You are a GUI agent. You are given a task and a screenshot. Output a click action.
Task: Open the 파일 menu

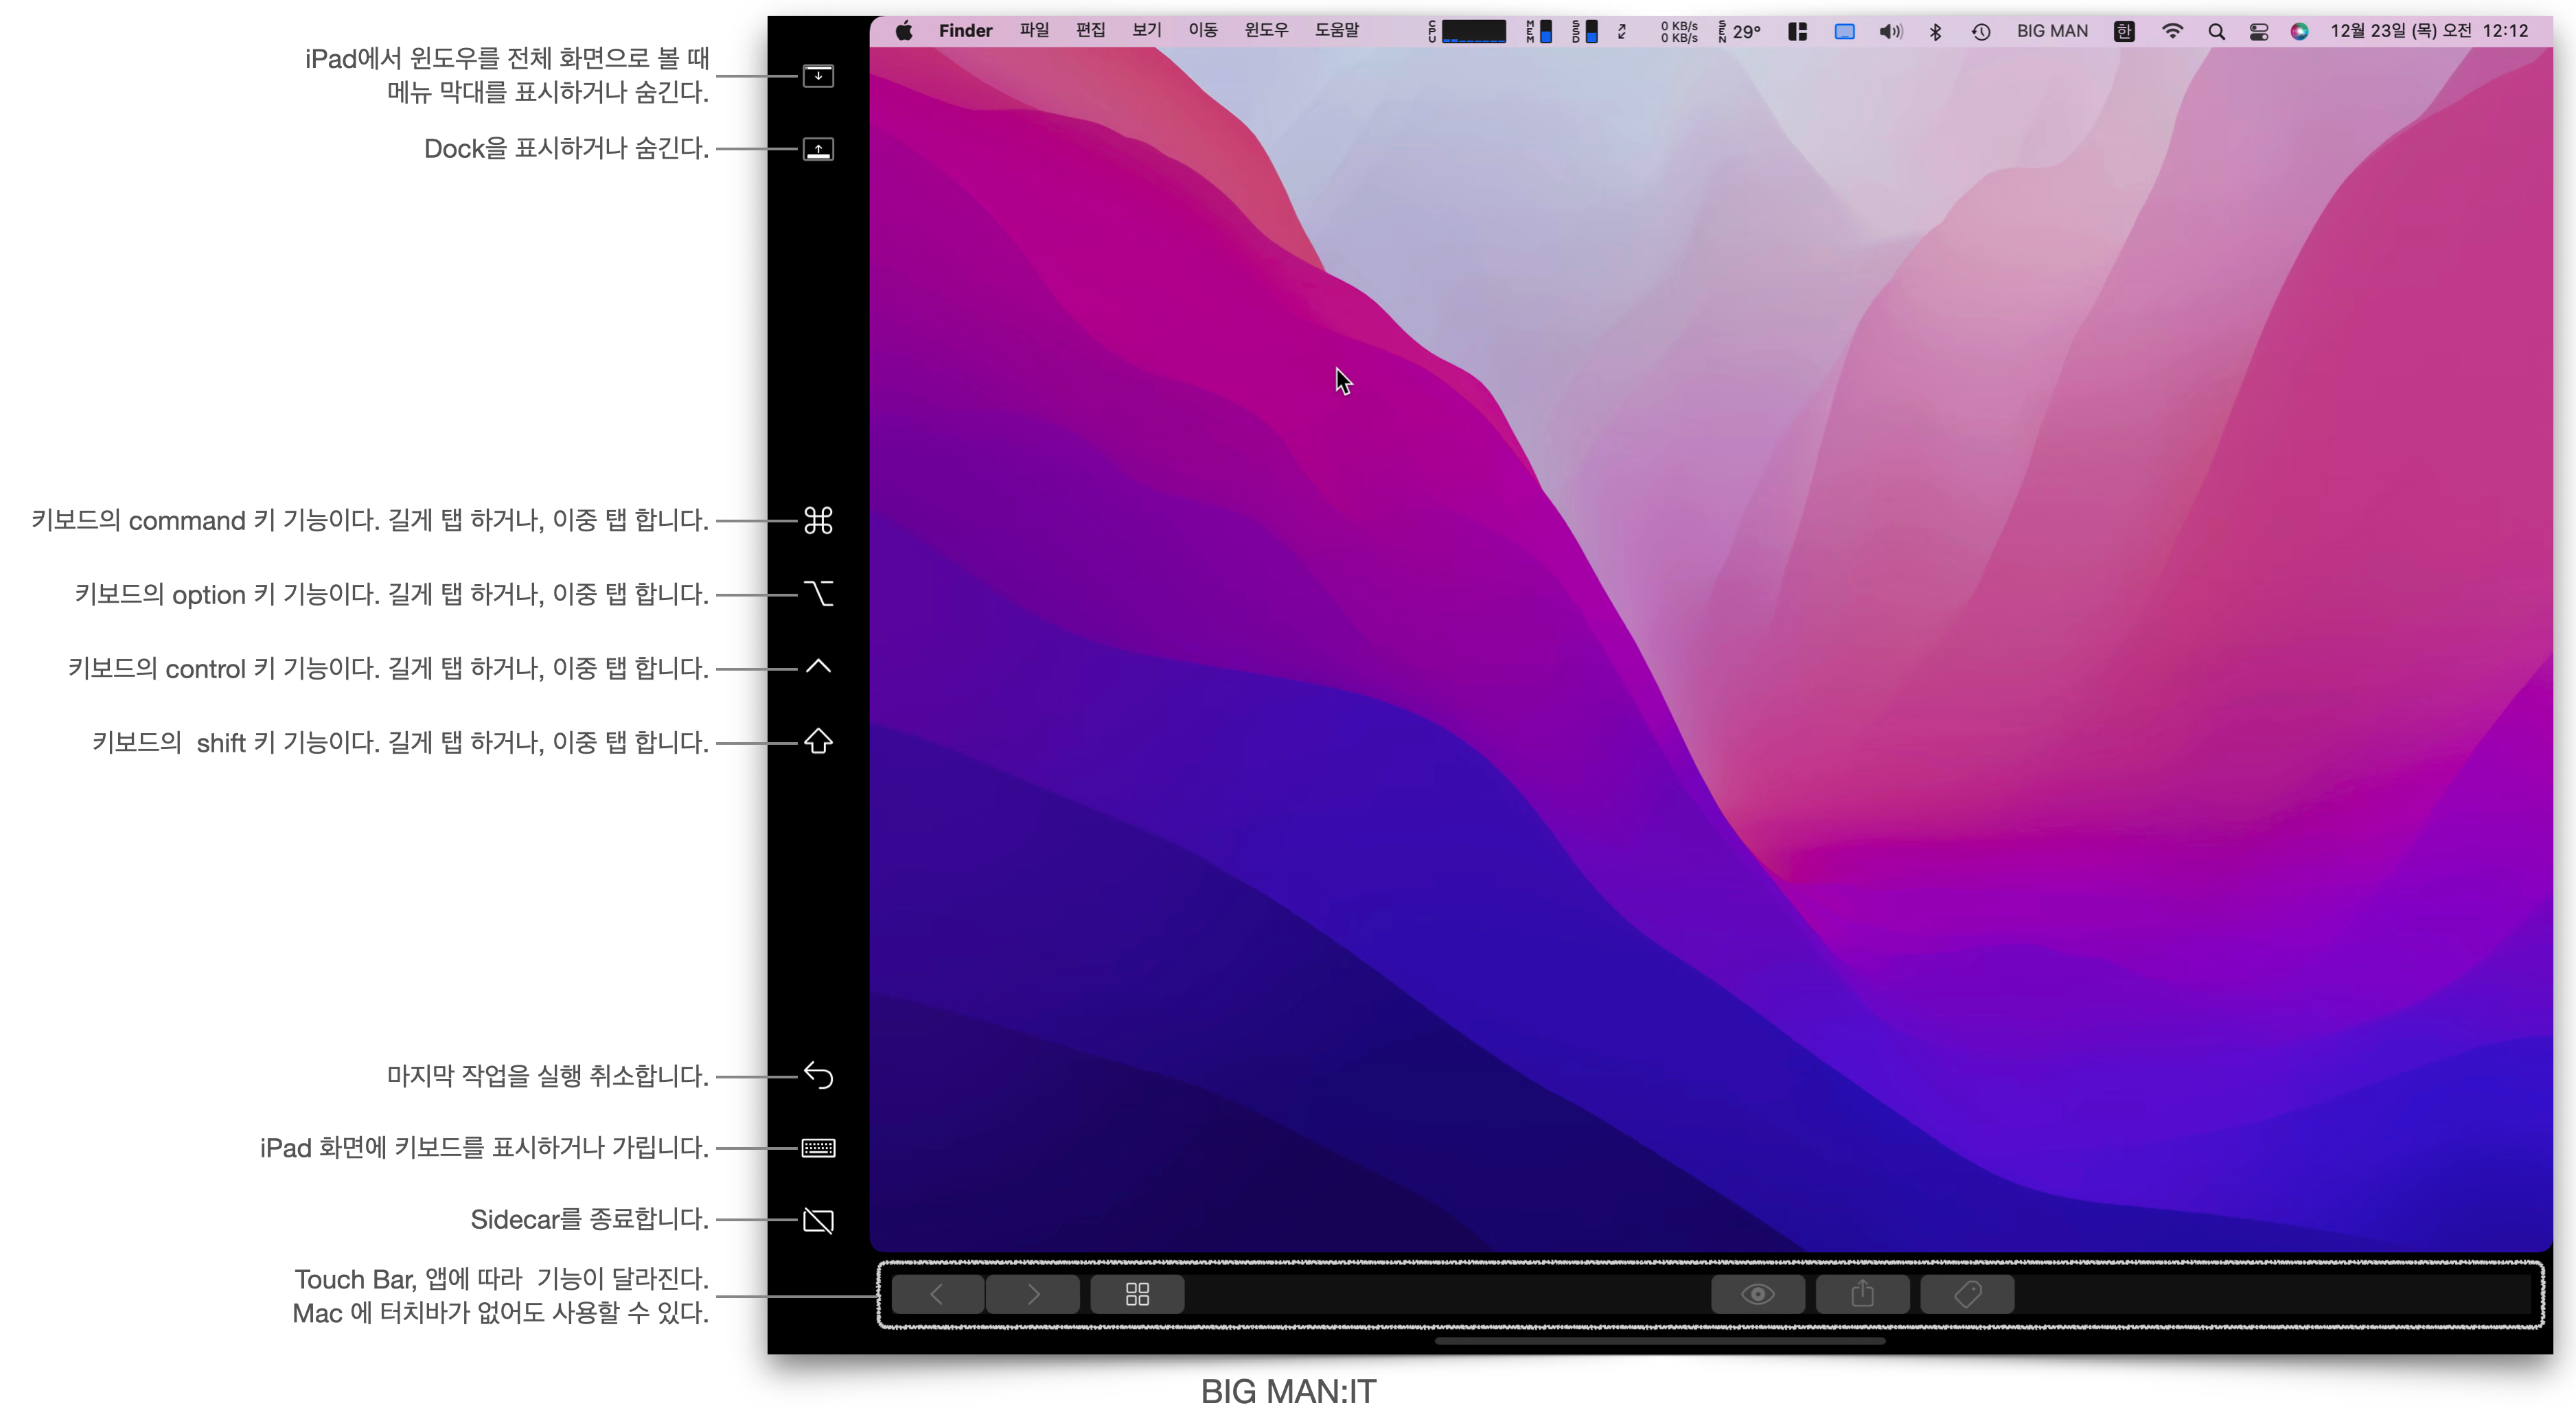1034,31
